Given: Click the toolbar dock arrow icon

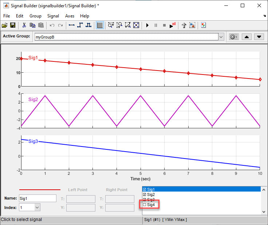Looking at the screenshot, I should [264, 16].
